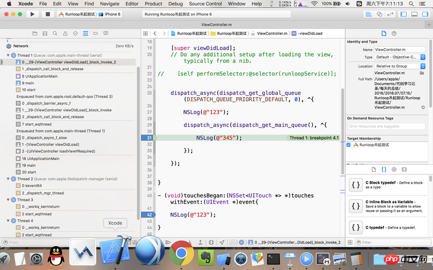This screenshot has width=433, height=270.
Task: Show the Code Snippet library braces icon
Action: [384, 170]
